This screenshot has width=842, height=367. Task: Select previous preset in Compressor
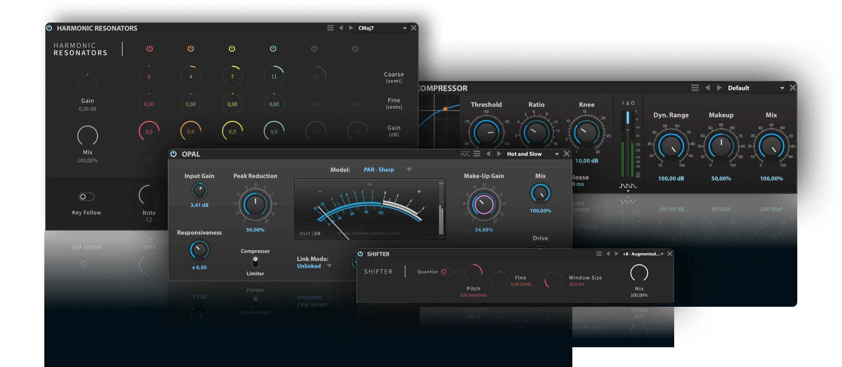707,88
